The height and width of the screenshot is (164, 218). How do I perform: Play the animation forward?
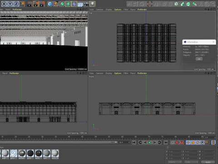tap(150, 143)
